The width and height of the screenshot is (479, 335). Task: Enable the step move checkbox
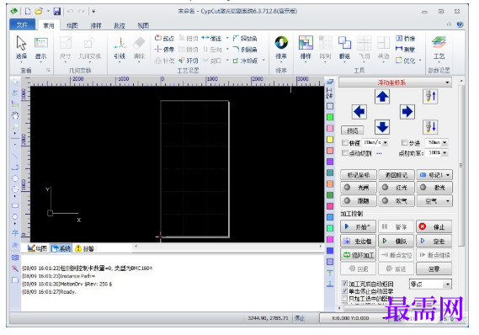(404, 142)
